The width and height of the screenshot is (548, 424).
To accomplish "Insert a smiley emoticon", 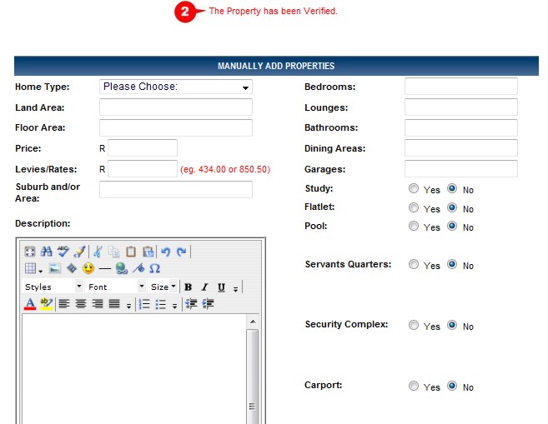I will pos(88,268).
